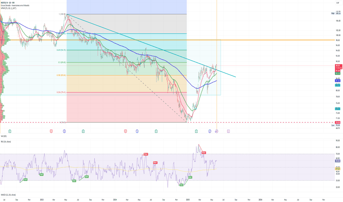The image size is (343, 202).
Task: Click the green 85.74 moving average price tag
Action: (338, 73)
